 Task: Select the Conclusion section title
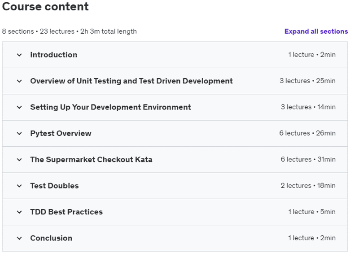pyautogui.click(x=51, y=238)
